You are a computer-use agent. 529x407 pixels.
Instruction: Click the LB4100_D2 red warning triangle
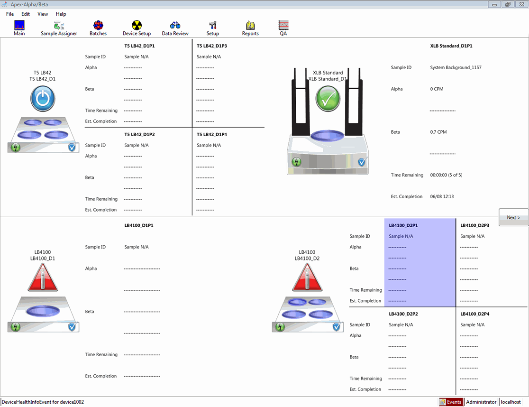[307, 278]
